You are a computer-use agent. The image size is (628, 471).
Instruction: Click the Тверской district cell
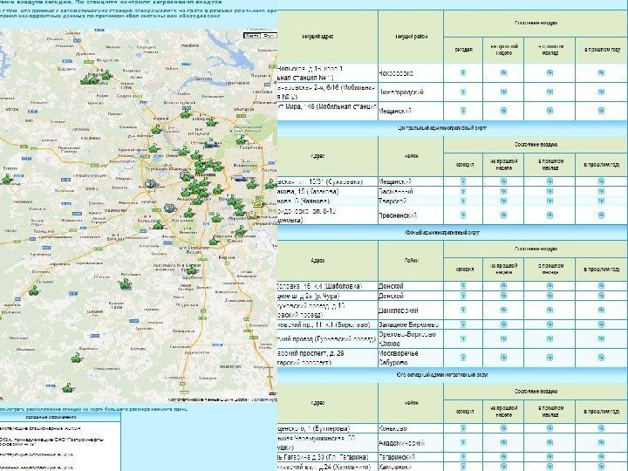(x=411, y=201)
